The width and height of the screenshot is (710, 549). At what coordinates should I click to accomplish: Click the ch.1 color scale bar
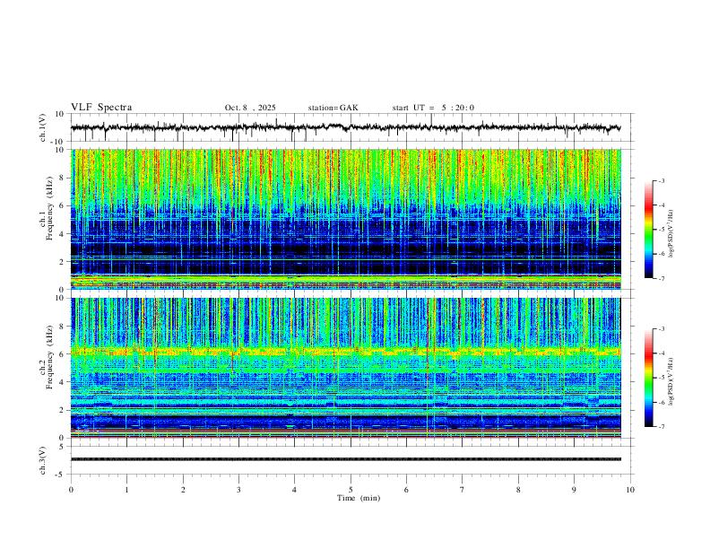tap(649, 230)
